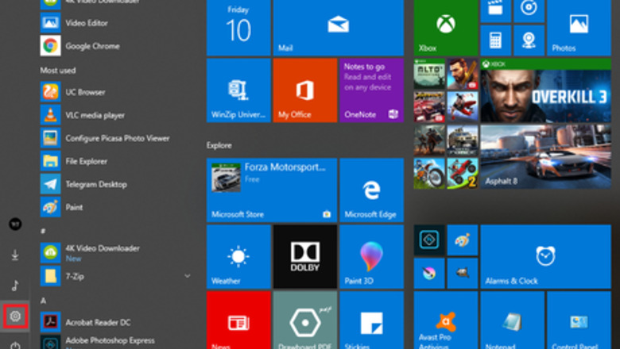The image size is (620, 349).
Task: Open the small Paint palette tile
Action: 463,240
